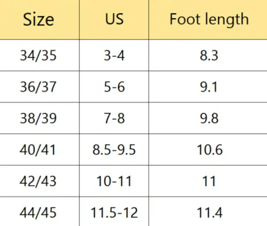Viewport: 267px width, 226px height.
Task: Click the US 8.5-9.5 cell
Action: [114, 149]
